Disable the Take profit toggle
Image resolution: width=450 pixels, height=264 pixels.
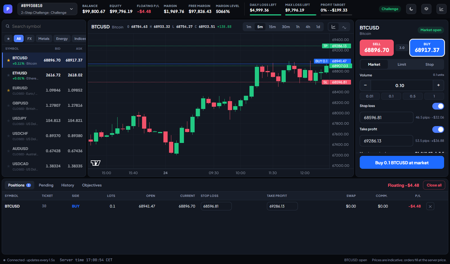pos(438,129)
